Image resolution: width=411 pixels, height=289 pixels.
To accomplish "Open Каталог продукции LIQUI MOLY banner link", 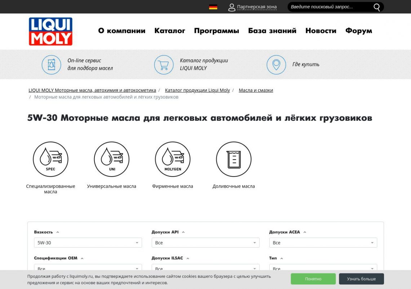I will point(204,64).
